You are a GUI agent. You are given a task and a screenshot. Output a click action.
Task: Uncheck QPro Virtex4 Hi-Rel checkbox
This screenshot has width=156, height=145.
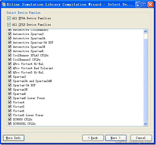(x=10, y=64)
